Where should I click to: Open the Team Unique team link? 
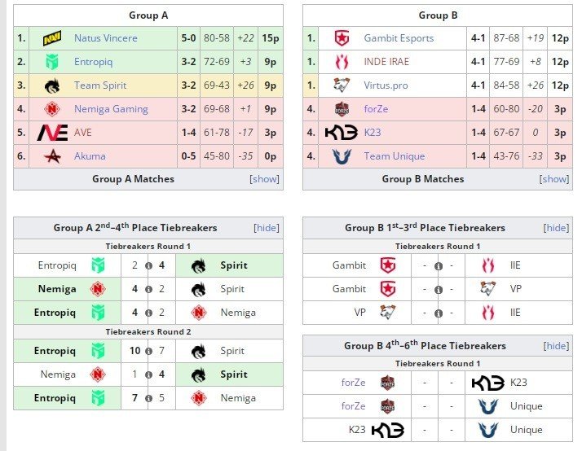coord(395,156)
